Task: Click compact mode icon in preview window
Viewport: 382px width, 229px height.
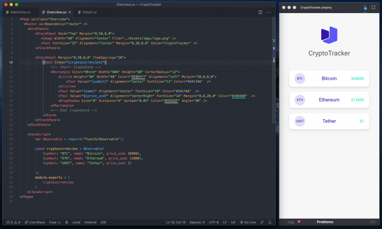Action: pos(373,7)
